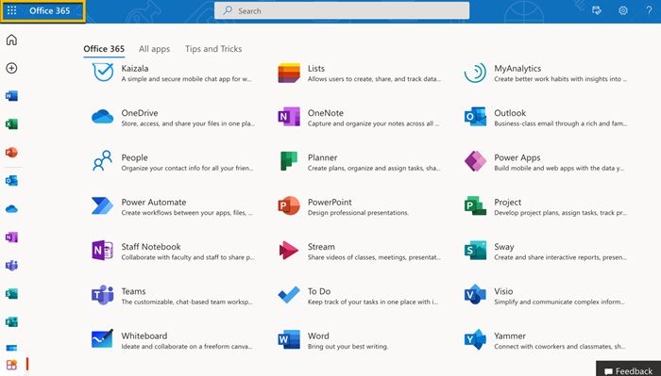The height and width of the screenshot is (376, 661).
Task: Click 'Keep track of your tasks' description
Action: [x=373, y=302]
